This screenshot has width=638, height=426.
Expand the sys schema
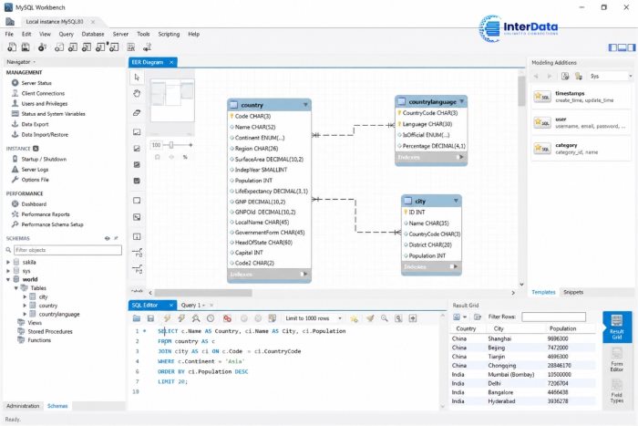8,271
